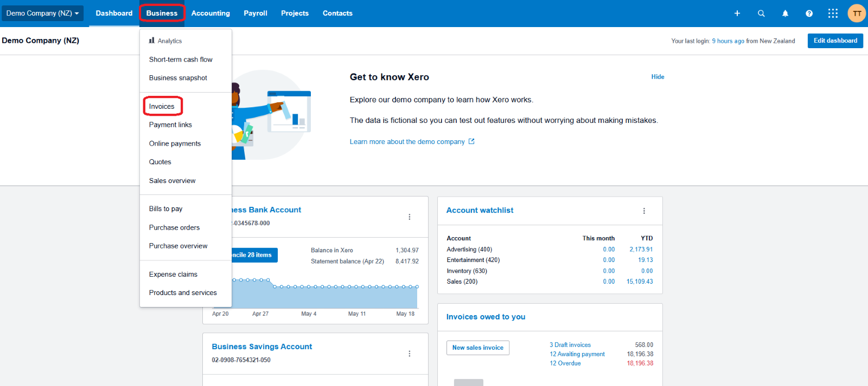Open Invoices owed to you heading
Screen dimensions: 868x386
[x=486, y=317]
